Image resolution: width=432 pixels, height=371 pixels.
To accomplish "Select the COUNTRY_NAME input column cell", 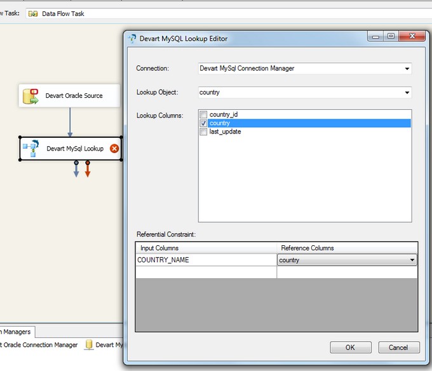I will coord(206,260).
